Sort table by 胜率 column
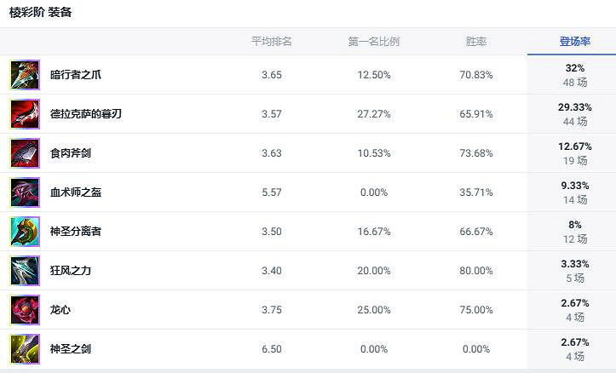The image size is (616, 373). tap(476, 41)
